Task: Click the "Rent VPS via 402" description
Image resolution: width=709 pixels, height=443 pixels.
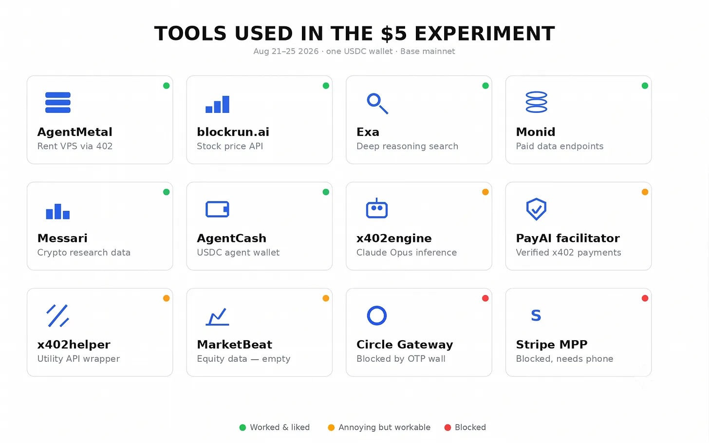Action: (75, 146)
